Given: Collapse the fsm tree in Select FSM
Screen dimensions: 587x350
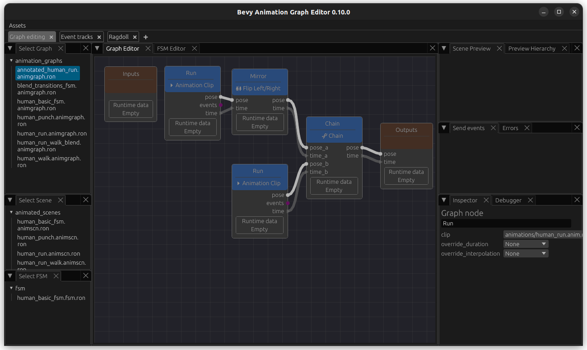Looking at the screenshot, I should (x=11, y=288).
